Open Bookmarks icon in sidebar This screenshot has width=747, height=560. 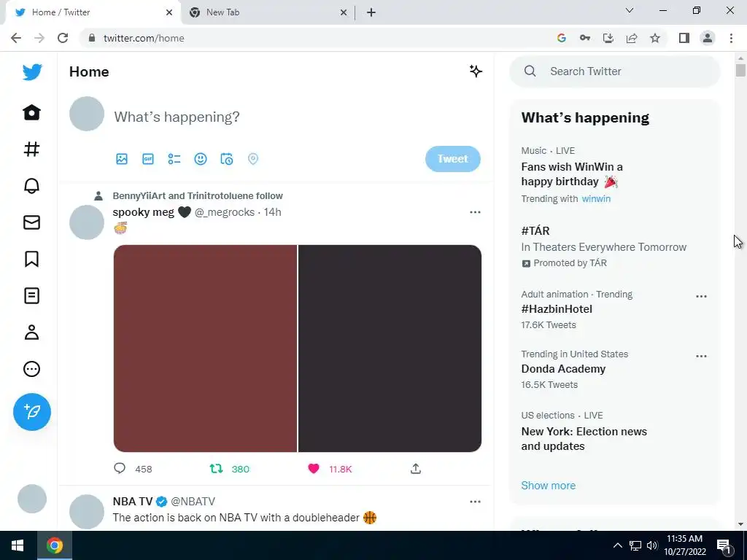(32, 259)
